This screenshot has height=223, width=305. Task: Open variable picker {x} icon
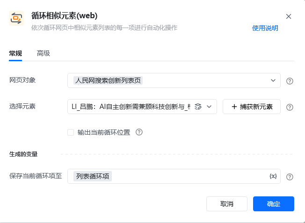click(273, 176)
